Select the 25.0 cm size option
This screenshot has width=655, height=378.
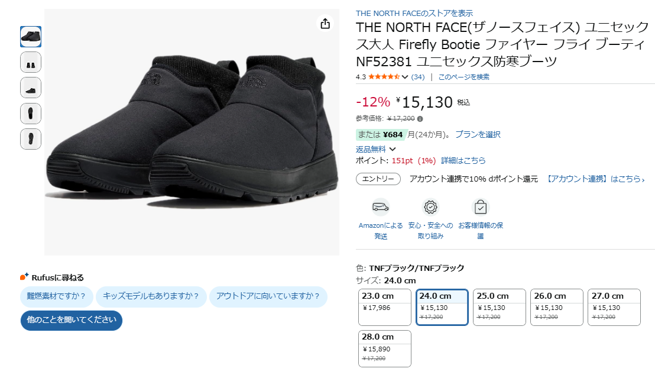pos(499,307)
